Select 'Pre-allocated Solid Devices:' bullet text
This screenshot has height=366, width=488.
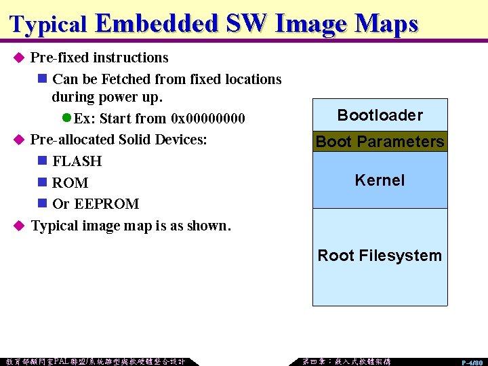click(x=119, y=140)
